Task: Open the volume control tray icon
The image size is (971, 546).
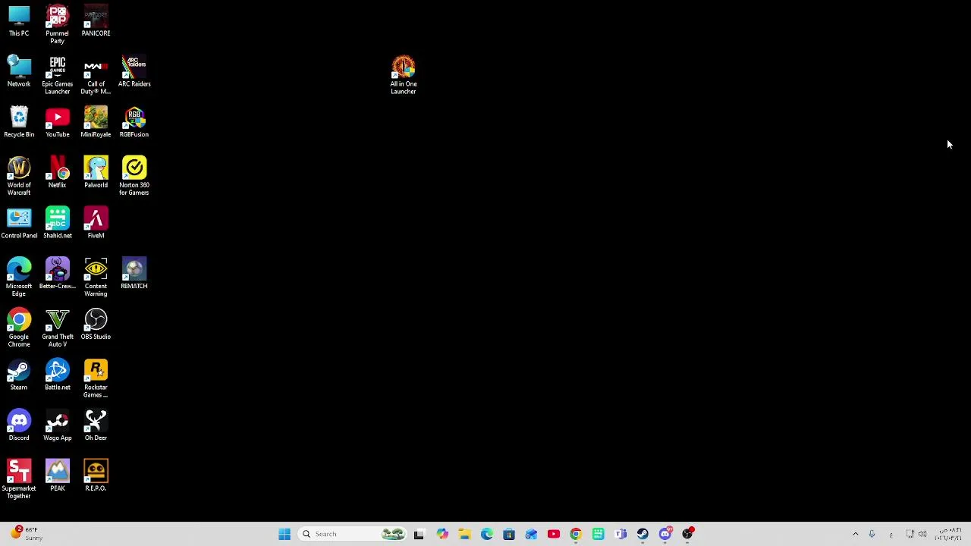Action: click(922, 534)
